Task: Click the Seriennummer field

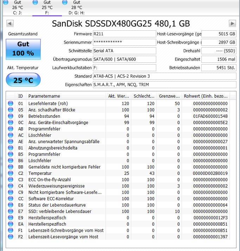Action: (125, 42)
